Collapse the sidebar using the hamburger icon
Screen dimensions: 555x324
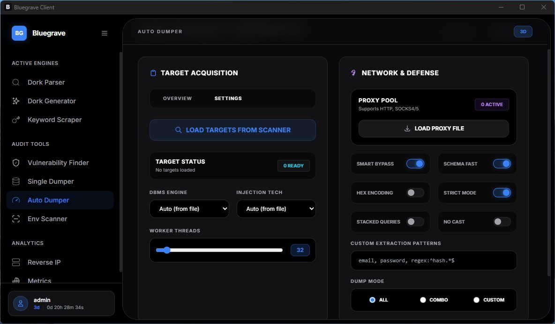(105, 33)
